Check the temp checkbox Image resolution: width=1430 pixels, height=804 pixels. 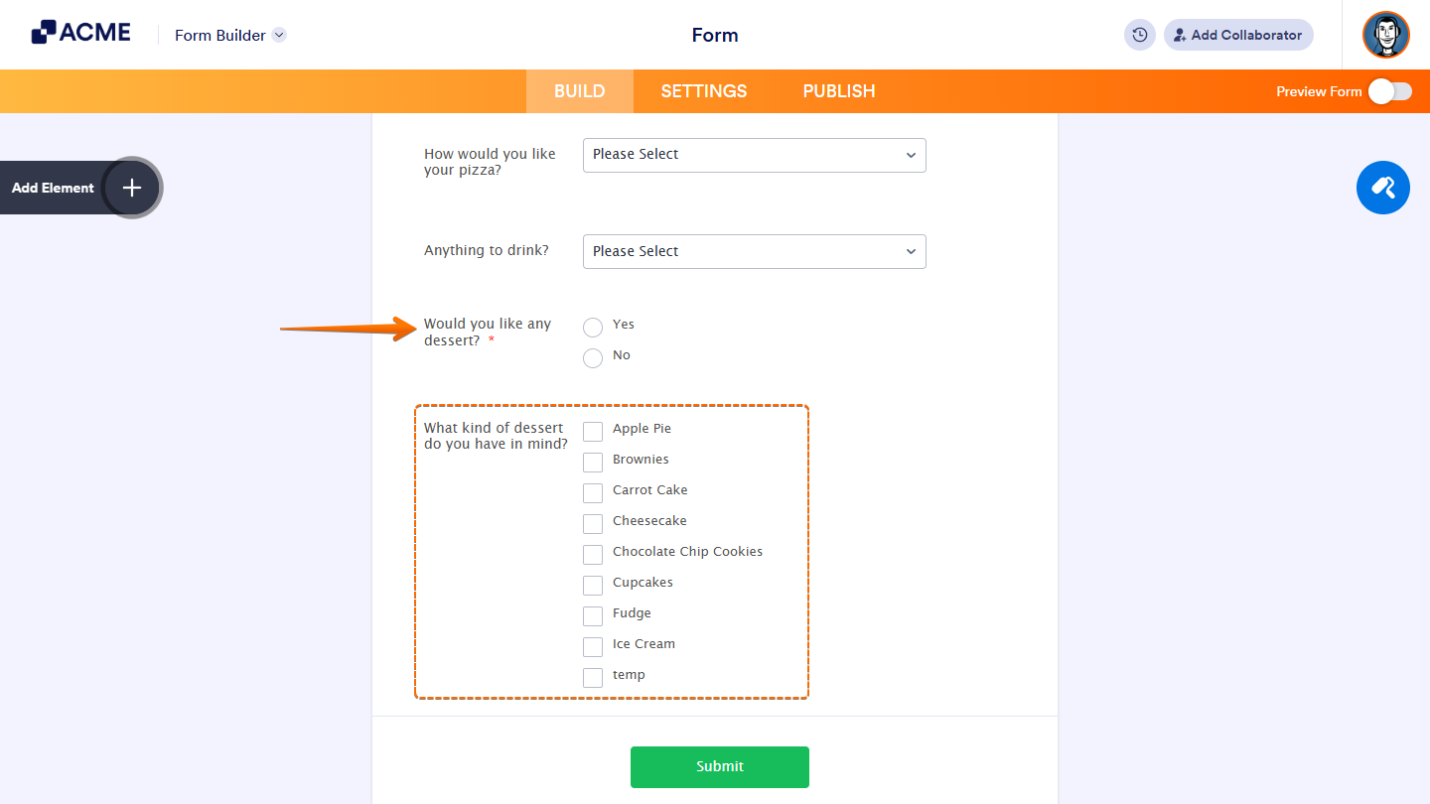tap(593, 677)
